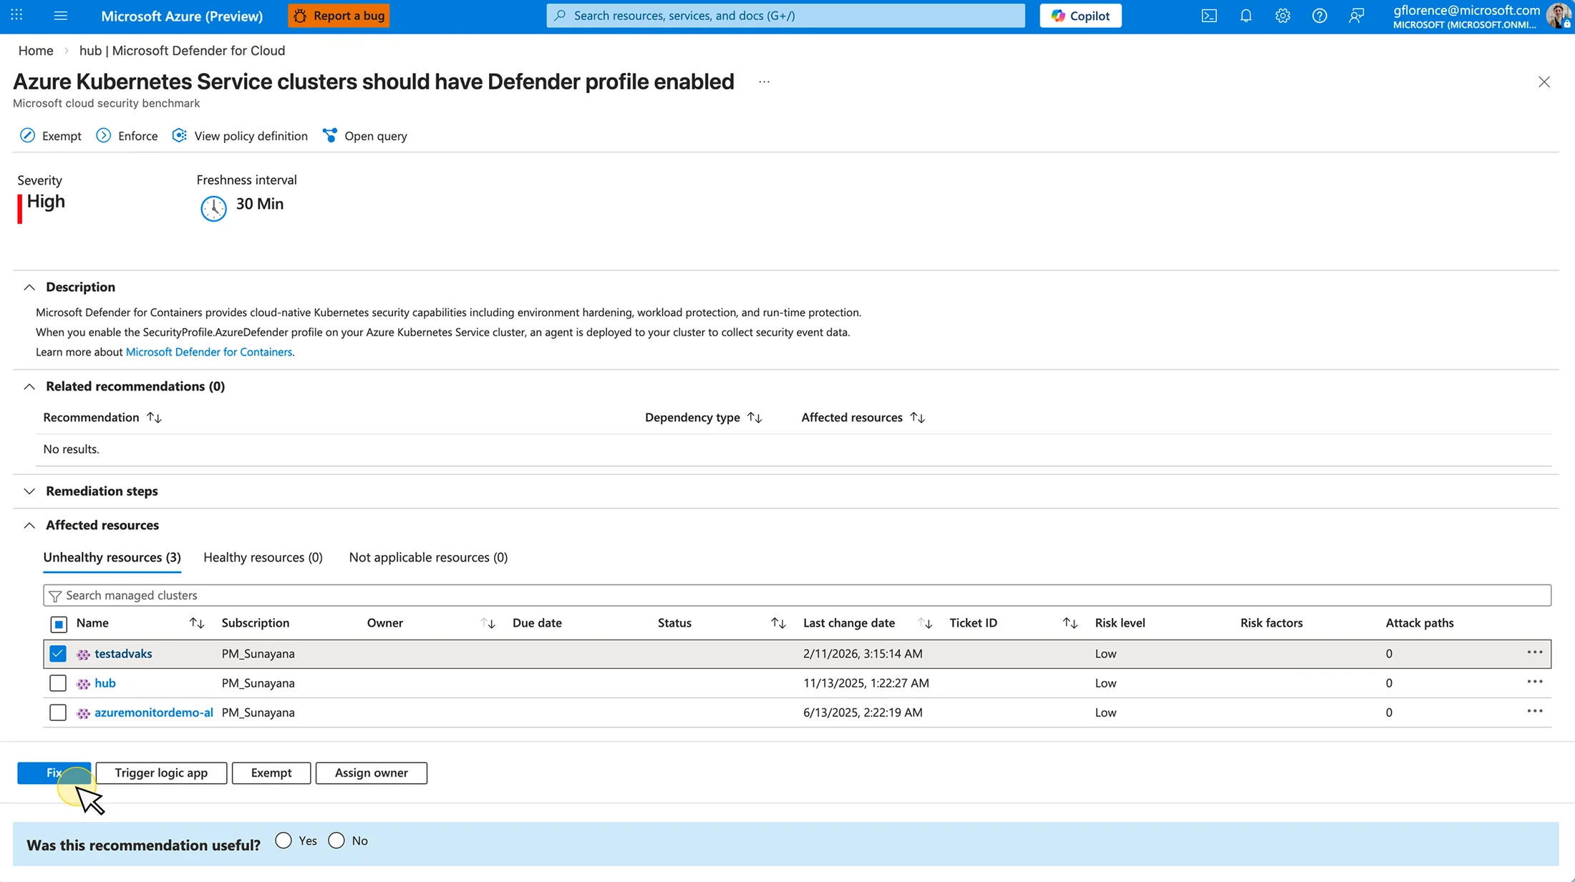Go to Home in the breadcrumb
Screen dimensions: 1575x882
pyautogui.click(x=36, y=50)
